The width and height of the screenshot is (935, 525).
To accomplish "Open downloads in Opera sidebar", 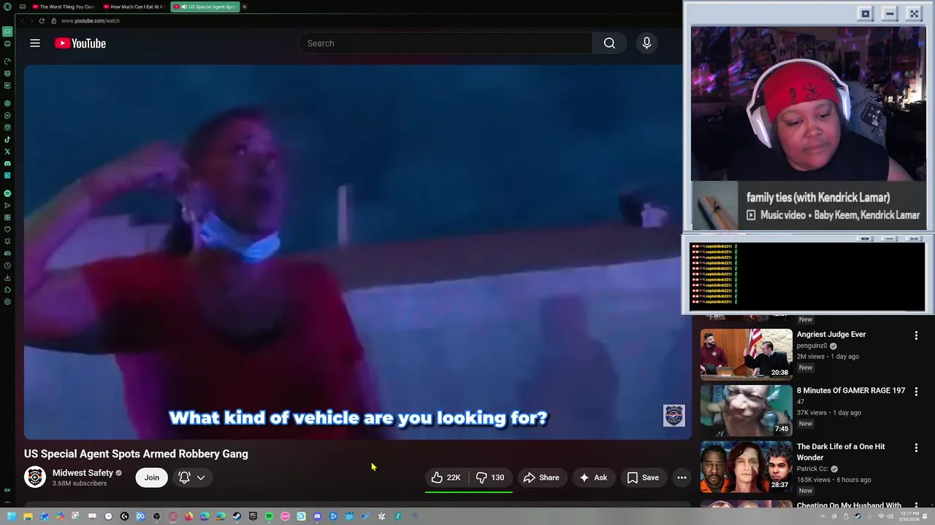I will 7,277.
